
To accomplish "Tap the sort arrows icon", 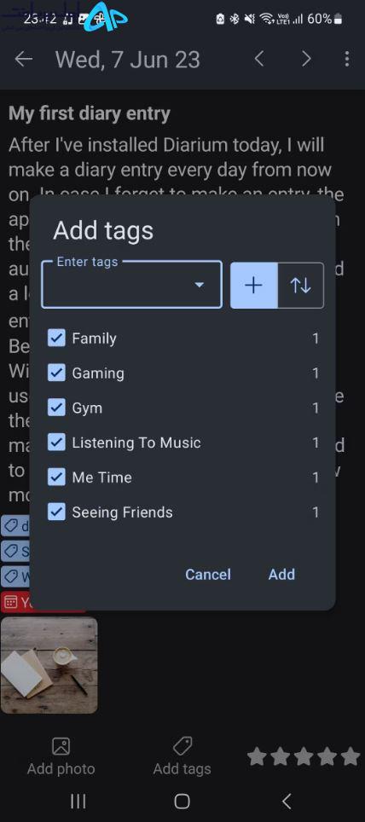I will click(300, 285).
